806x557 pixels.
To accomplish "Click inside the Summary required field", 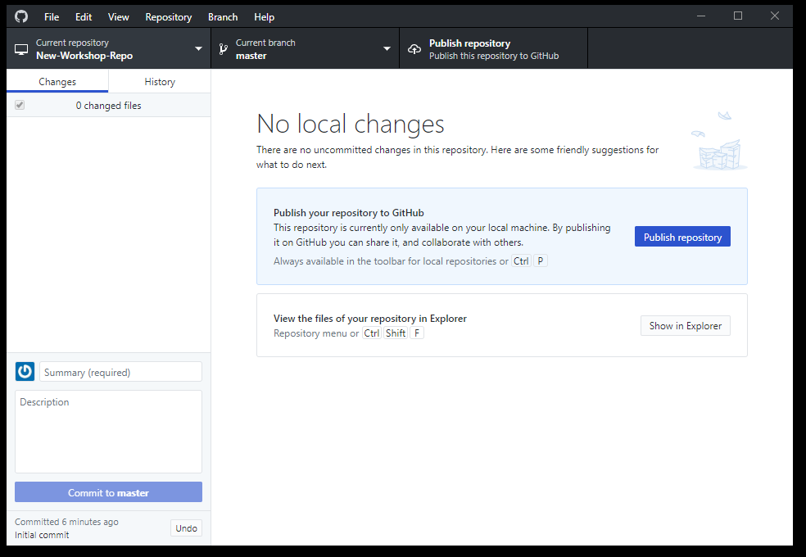I will [x=120, y=371].
